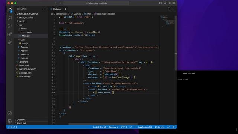
Task: Click the unsaved dot on Main.jsx tab
Action: tap(65, 9)
